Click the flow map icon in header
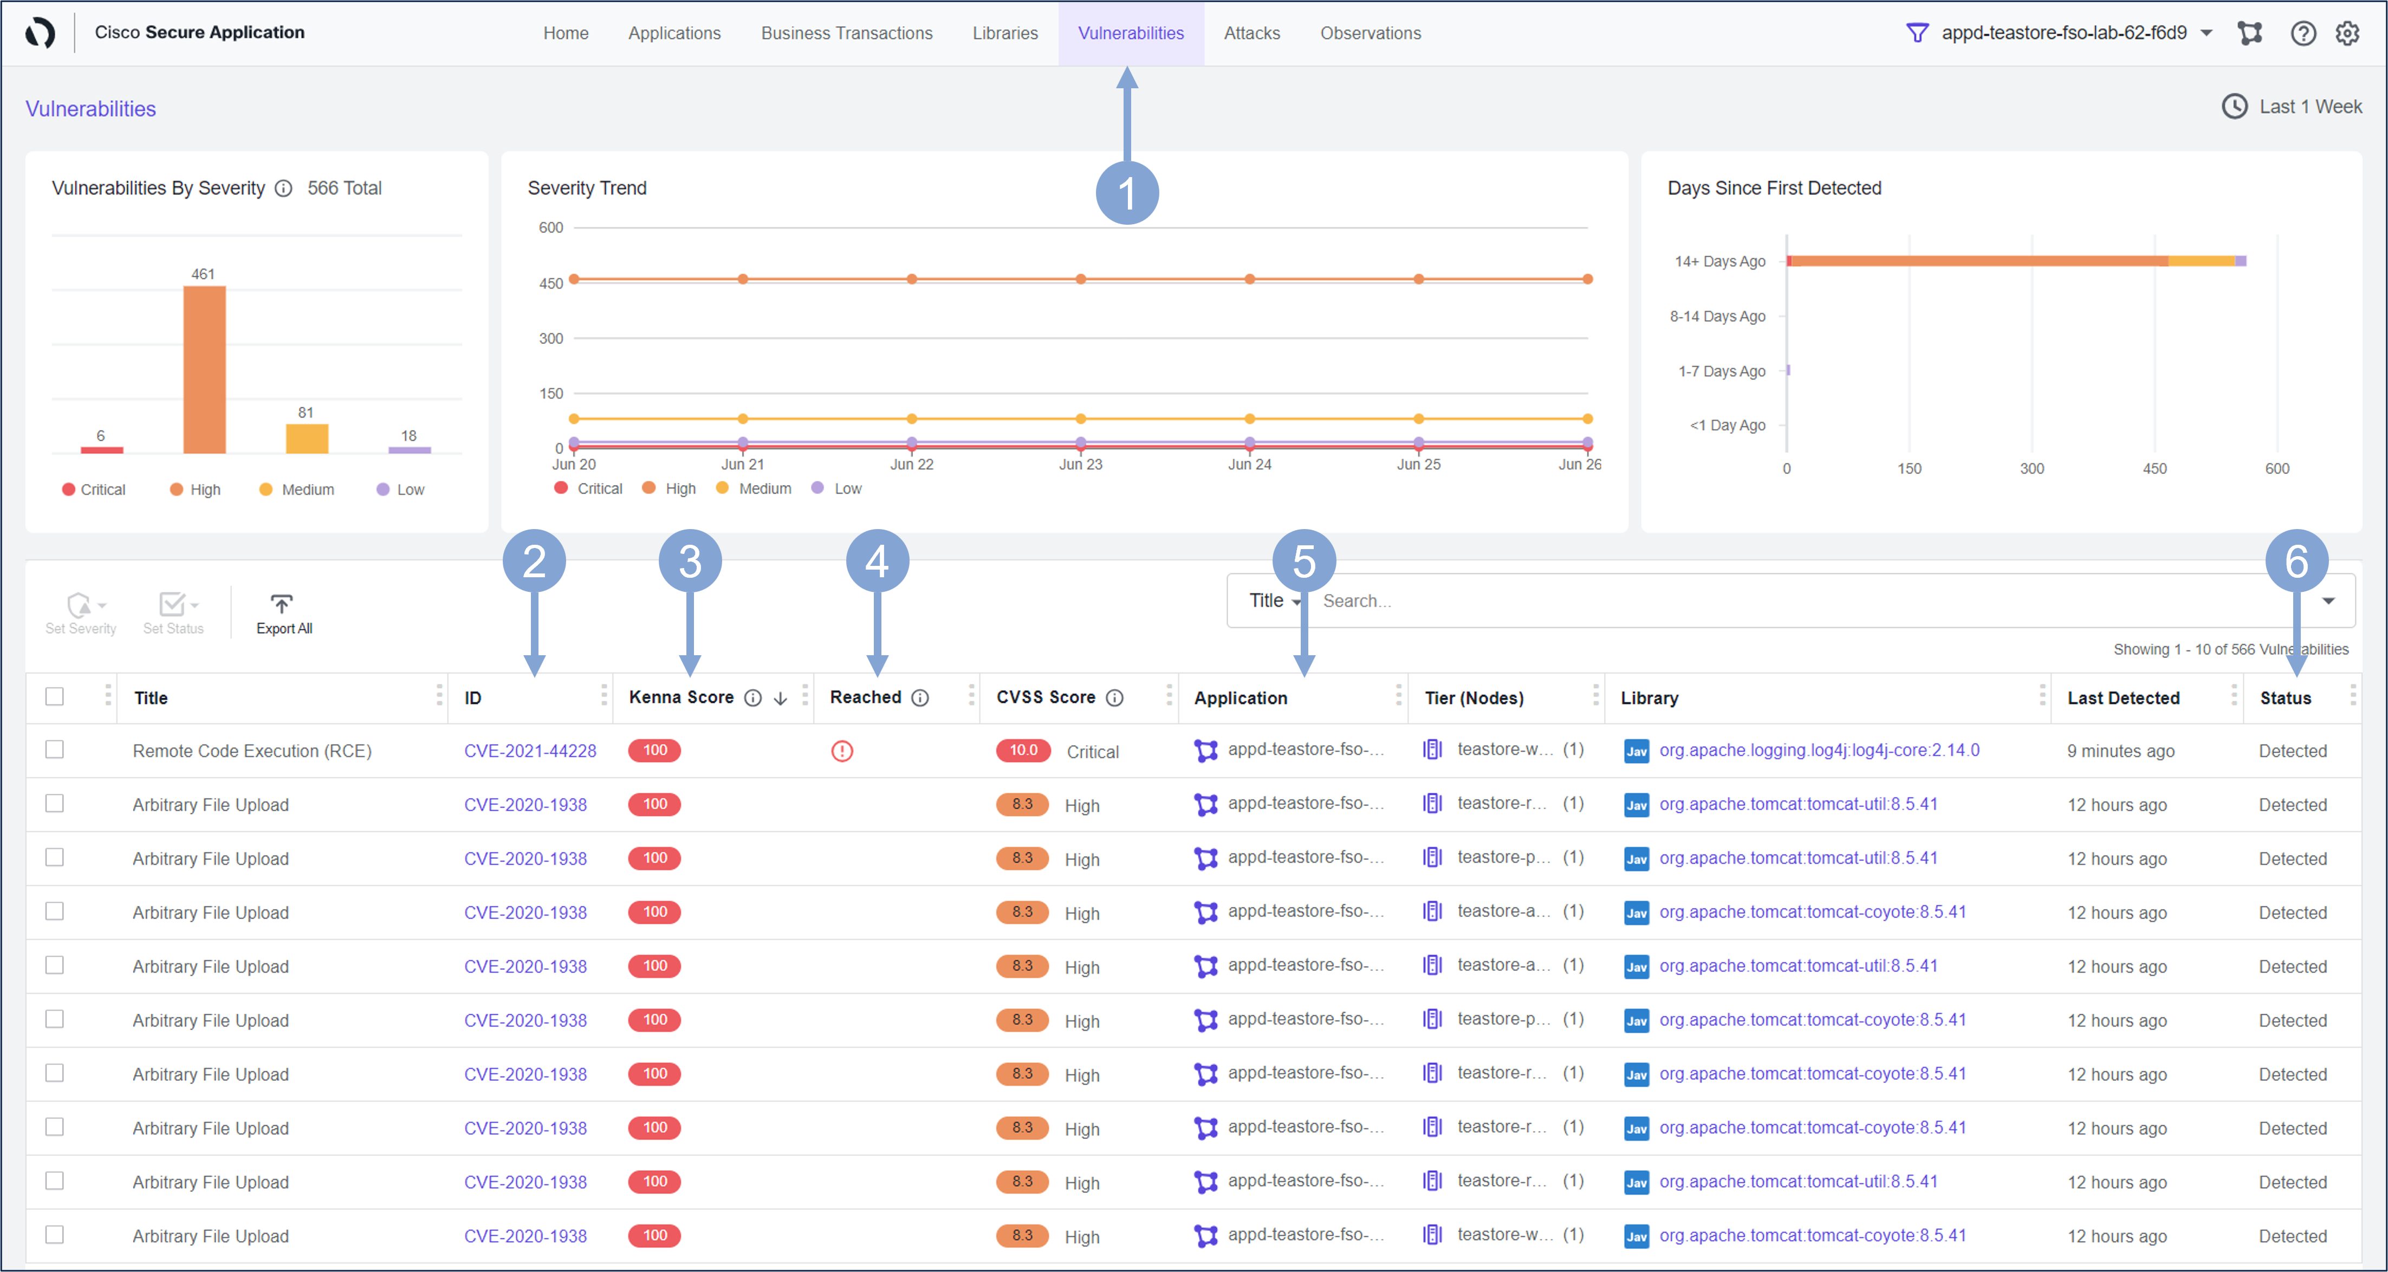The height and width of the screenshot is (1272, 2388). point(2250,34)
